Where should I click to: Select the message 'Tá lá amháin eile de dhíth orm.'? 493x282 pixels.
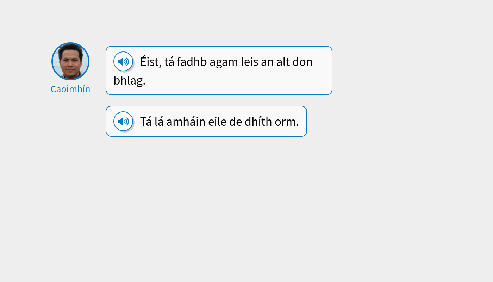206,121
